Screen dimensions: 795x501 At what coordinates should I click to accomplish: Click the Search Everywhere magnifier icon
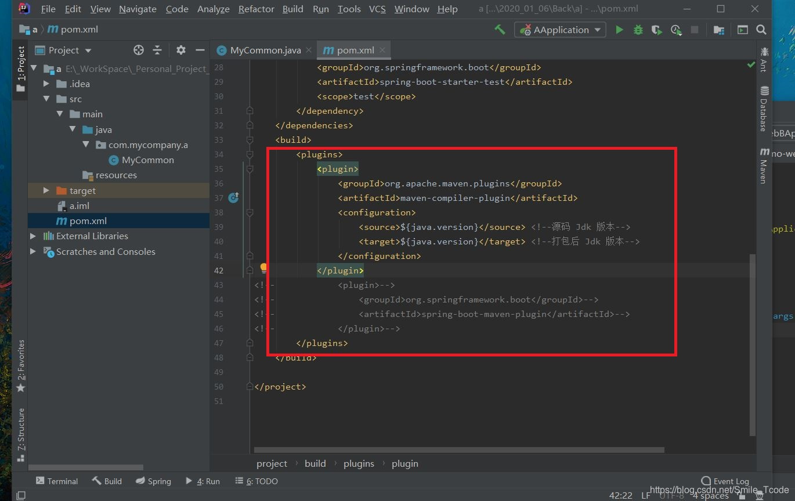(x=761, y=30)
